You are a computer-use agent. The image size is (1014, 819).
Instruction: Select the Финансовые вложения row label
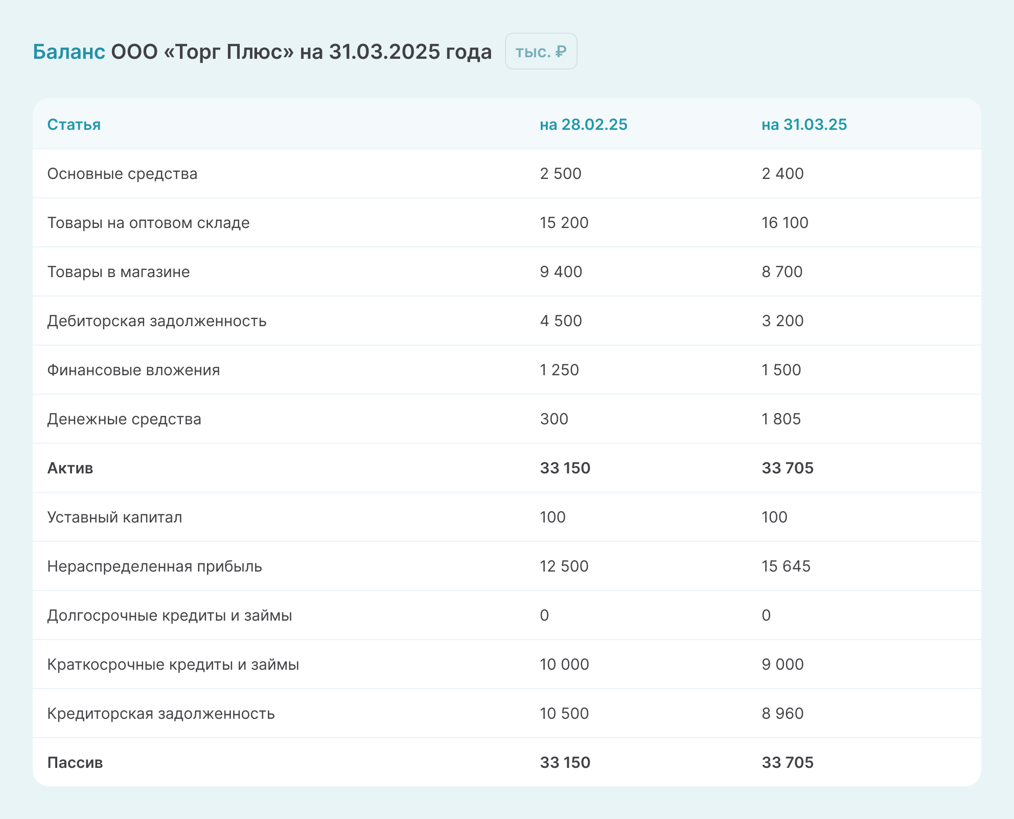coord(133,370)
